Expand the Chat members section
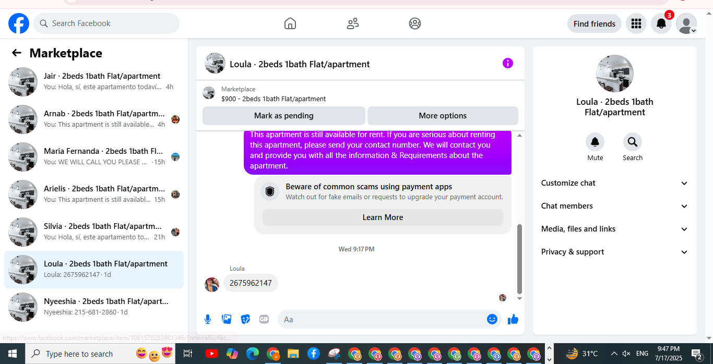The width and height of the screenshot is (713, 364). 615,206
